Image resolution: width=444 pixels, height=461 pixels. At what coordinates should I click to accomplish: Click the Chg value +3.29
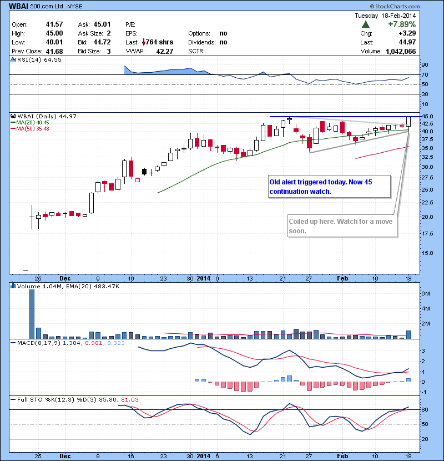tap(407, 33)
